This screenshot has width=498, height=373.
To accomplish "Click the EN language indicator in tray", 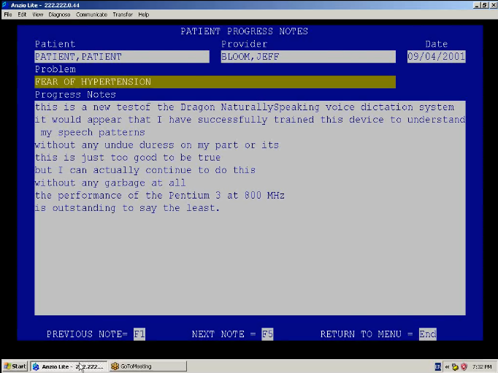I will [437, 366].
